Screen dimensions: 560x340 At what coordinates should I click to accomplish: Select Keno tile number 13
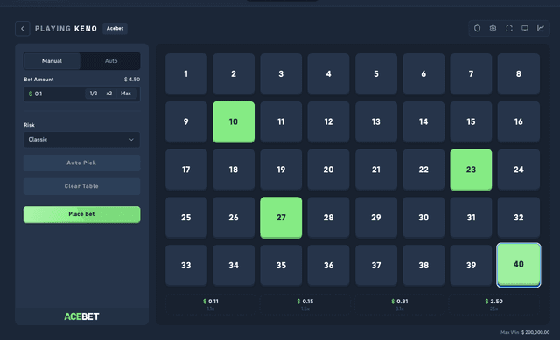click(x=376, y=121)
